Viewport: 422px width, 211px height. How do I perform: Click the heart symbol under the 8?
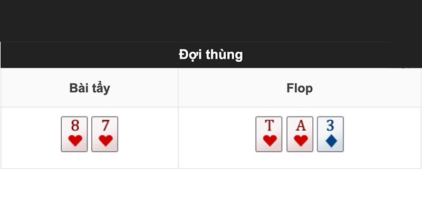point(75,141)
